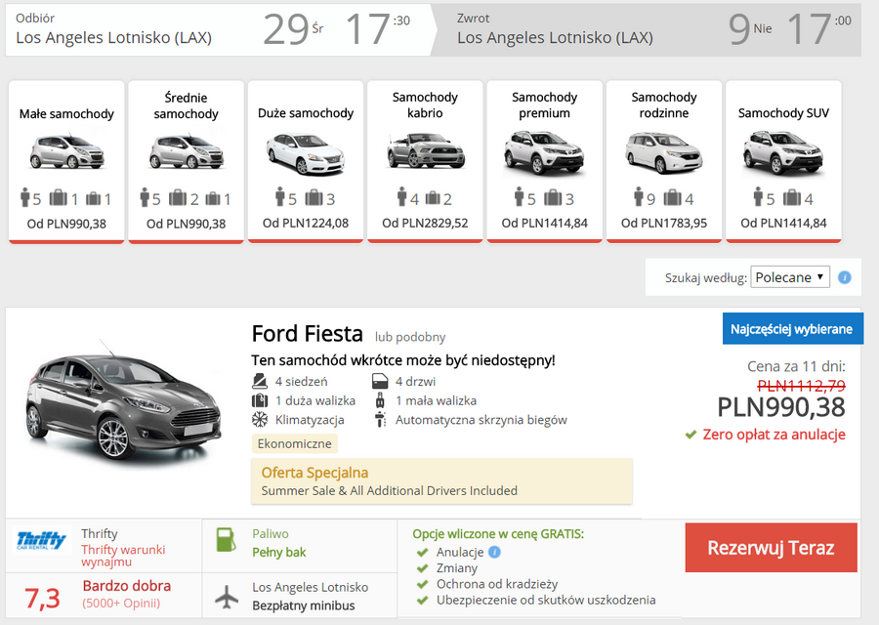Click the Pełny bak fuel policy text

click(x=279, y=552)
